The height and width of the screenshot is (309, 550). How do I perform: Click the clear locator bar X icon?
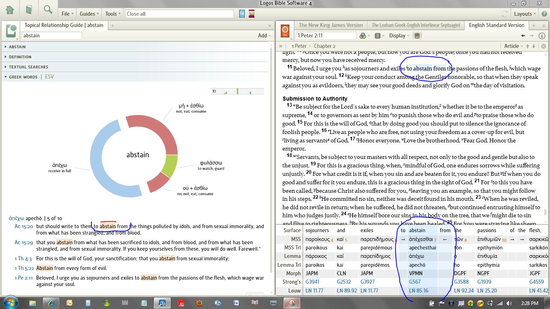point(544,46)
